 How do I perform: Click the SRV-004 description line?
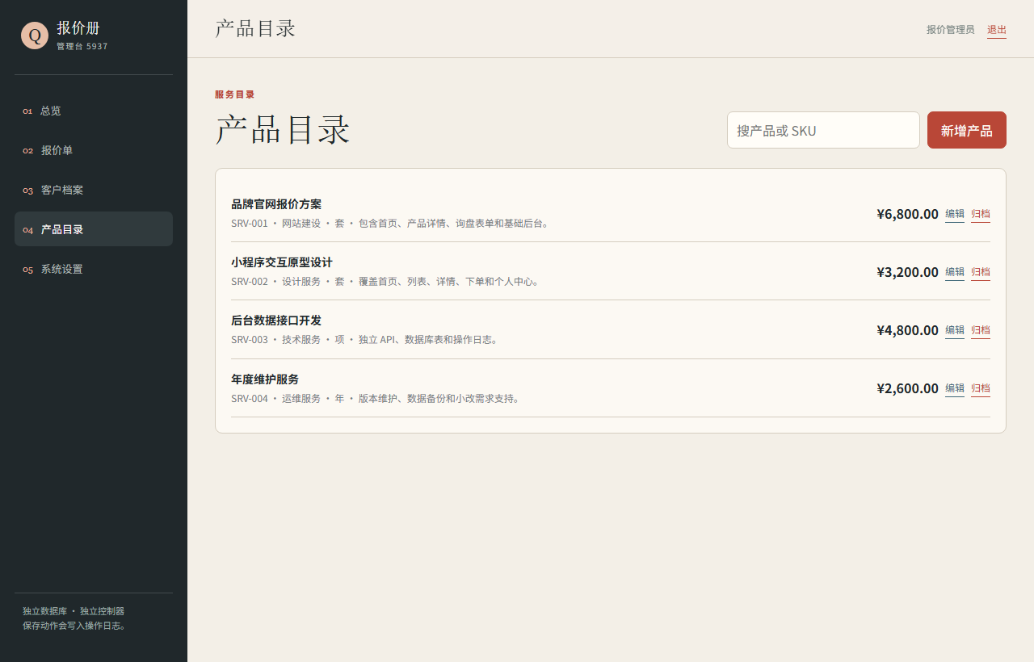click(x=376, y=399)
